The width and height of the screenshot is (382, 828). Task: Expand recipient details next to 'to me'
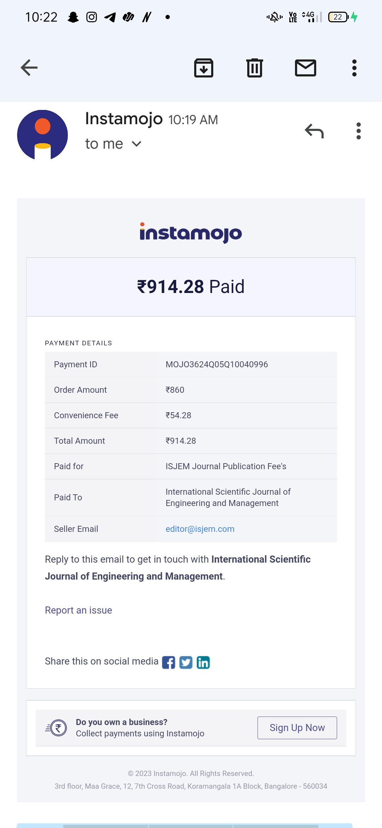pyautogui.click(x=137, y=144)
